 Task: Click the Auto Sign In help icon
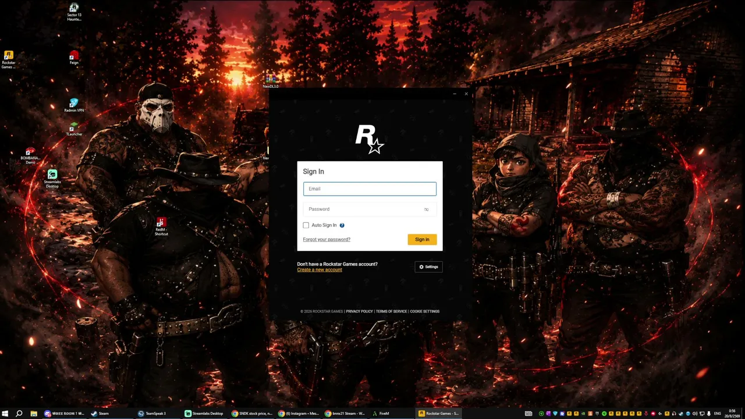pos(342,225)
